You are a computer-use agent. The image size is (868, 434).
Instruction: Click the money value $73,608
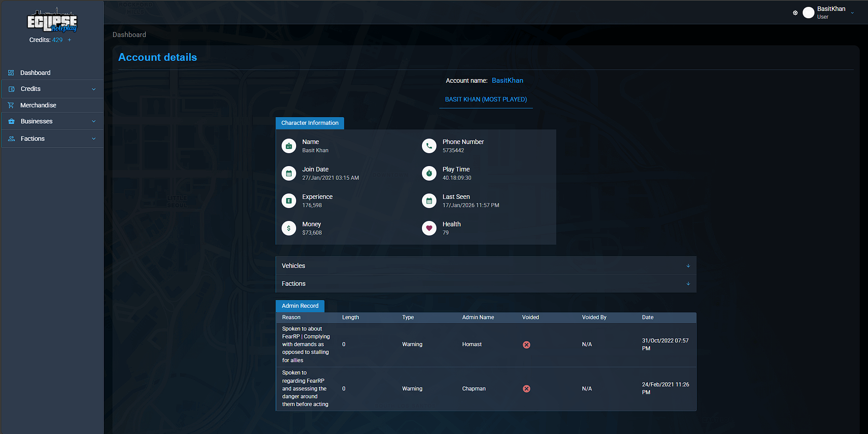pyautogui.click(x=312, y=233)
